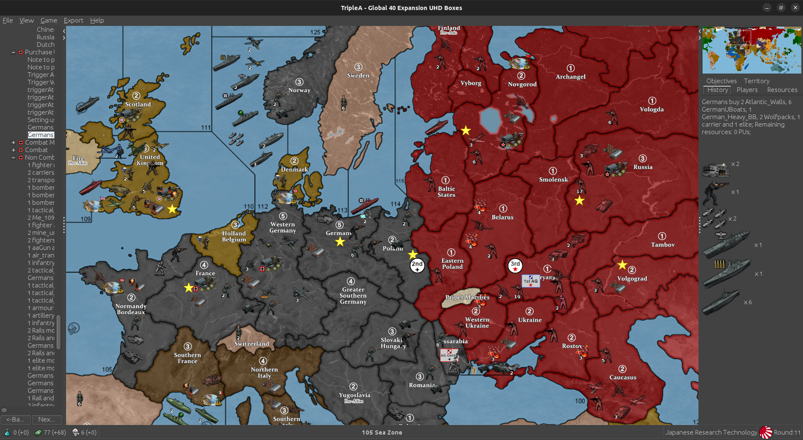Collapse the Purchase tree node
Viewport: 803px width, 440px height.
click(x=13, y=52)
